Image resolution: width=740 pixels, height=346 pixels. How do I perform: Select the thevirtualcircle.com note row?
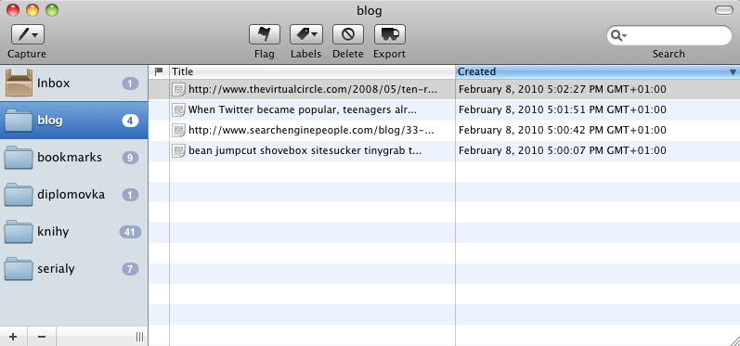[444, 89]
